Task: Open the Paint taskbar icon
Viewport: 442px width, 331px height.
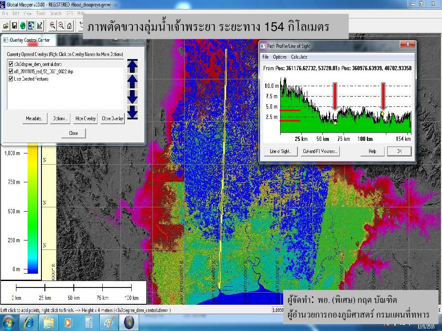Action: (x=108, y=322)
